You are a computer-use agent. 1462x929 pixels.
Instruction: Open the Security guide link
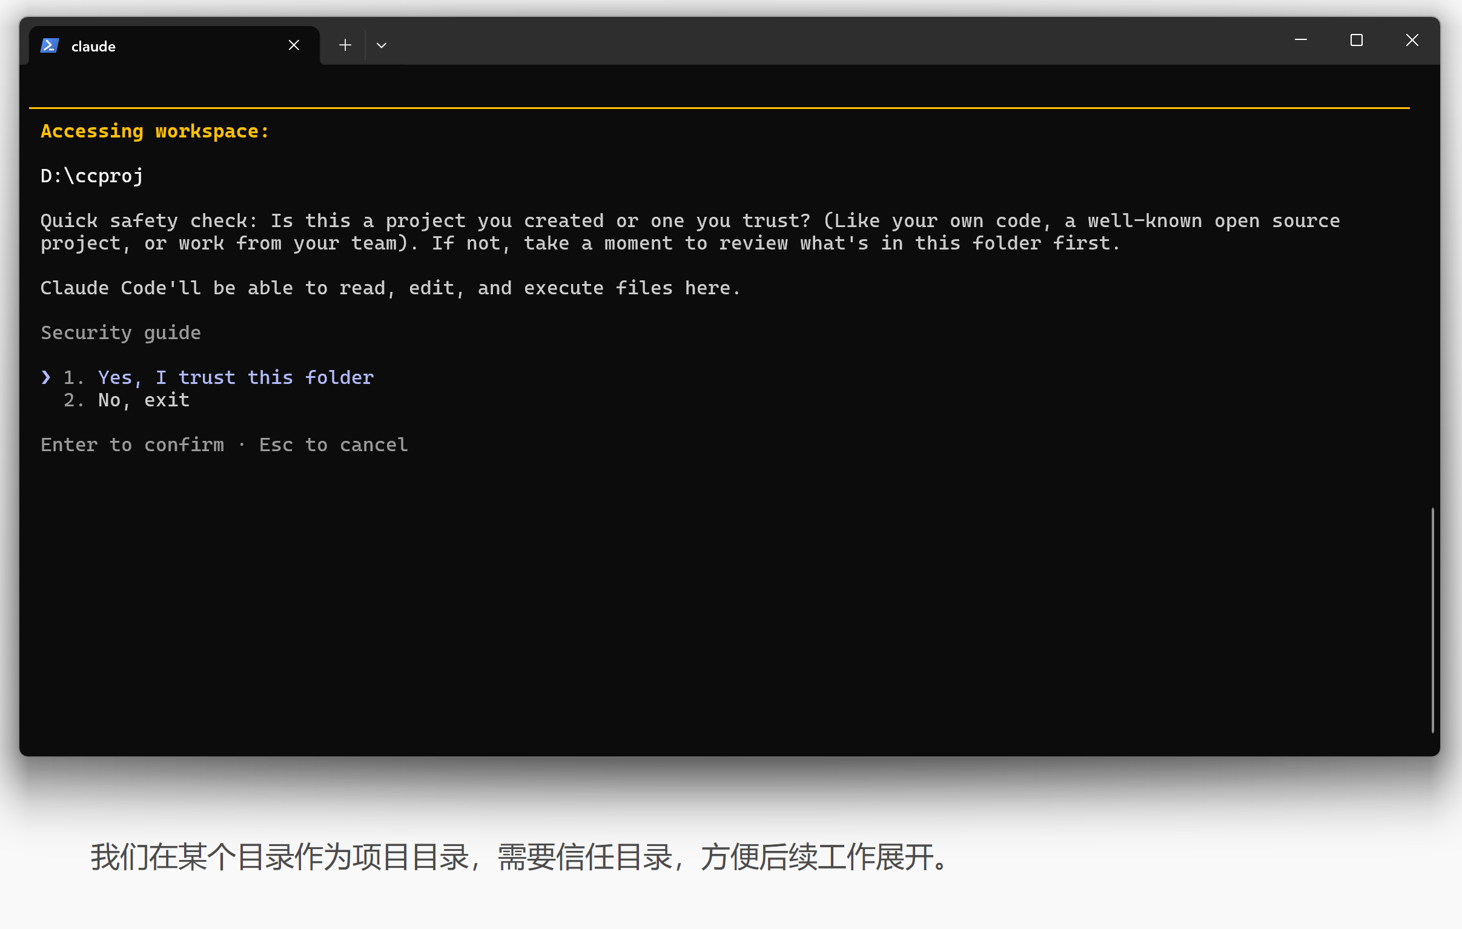click(x=121, y=332)
